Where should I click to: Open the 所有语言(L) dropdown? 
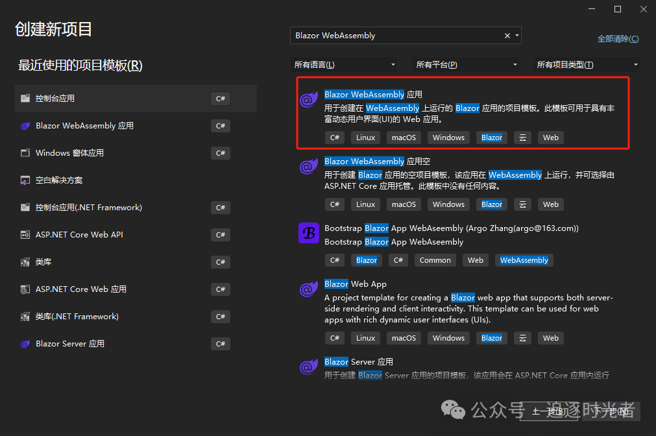coord(344,65)
